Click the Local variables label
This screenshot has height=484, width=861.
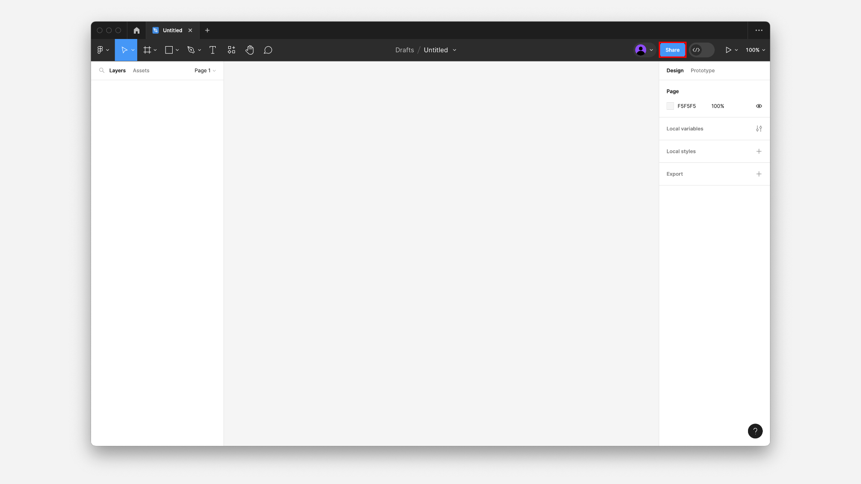click(685, 129)
